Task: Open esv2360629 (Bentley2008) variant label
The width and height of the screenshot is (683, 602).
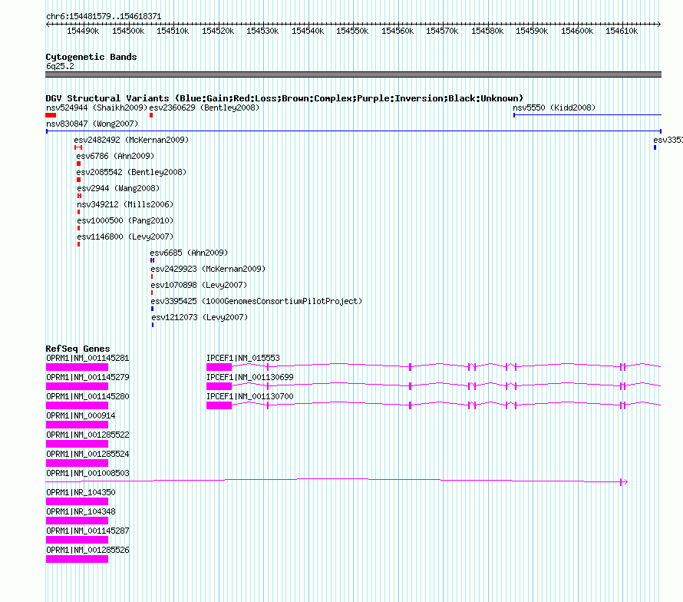Action: point(204,107)
